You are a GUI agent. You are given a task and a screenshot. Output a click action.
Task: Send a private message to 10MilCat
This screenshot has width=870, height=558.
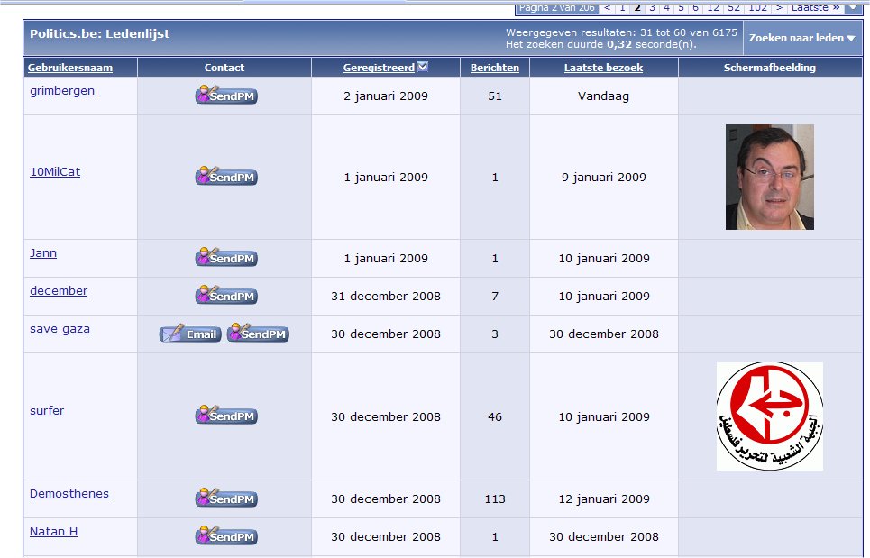pos(226,178)
